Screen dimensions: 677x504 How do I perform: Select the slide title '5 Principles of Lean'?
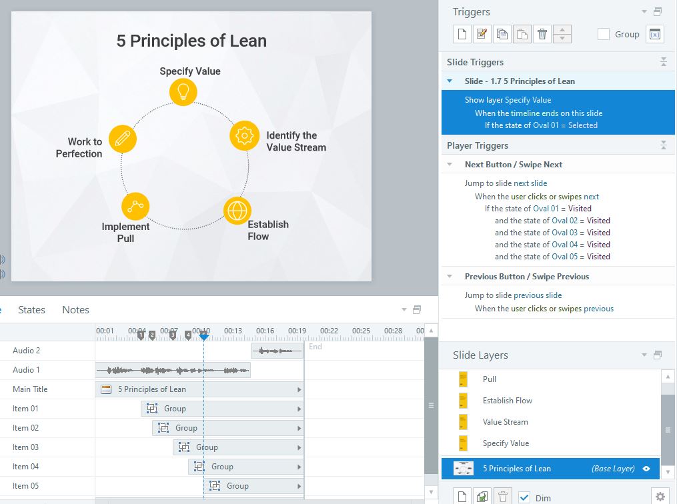[x=191, y=41]
